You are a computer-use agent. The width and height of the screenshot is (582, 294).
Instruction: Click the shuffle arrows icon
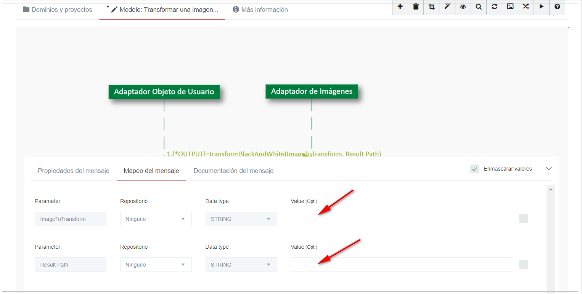point(526,7)
